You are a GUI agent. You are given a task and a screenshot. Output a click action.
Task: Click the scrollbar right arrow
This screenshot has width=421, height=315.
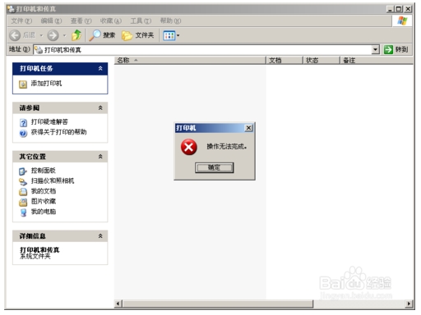(409, 304)
